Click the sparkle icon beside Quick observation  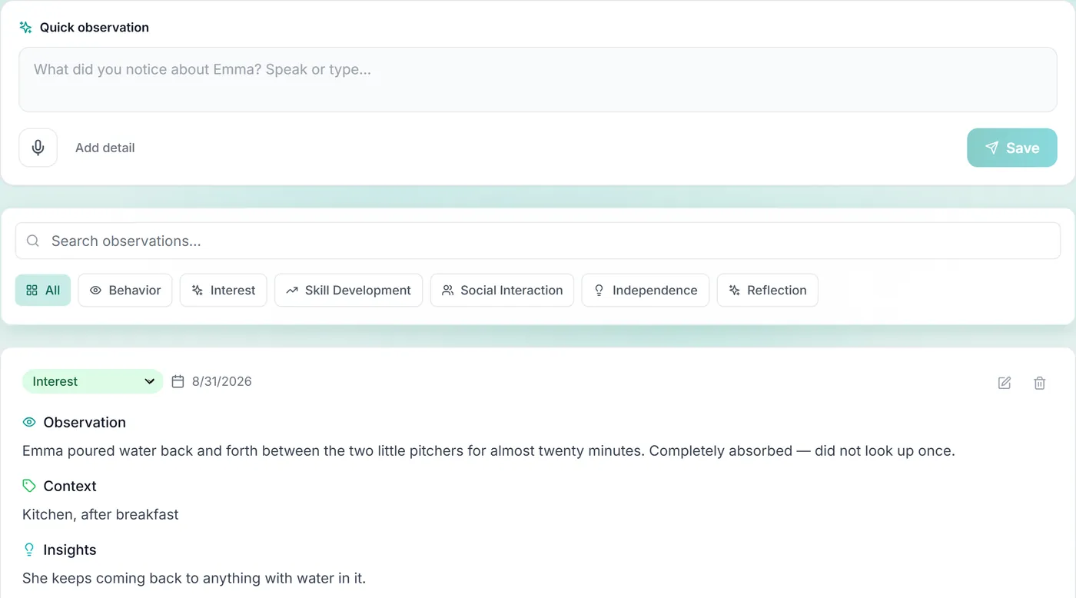coord(26,28)
